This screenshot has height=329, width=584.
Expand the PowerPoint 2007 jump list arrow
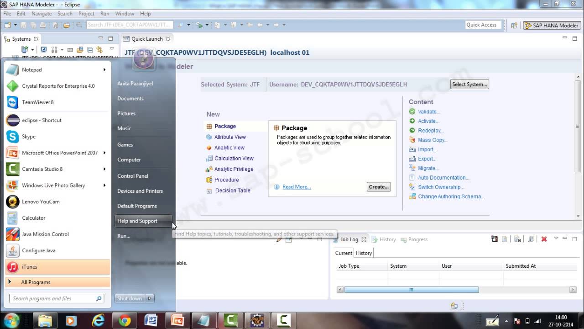pos(104,153)
